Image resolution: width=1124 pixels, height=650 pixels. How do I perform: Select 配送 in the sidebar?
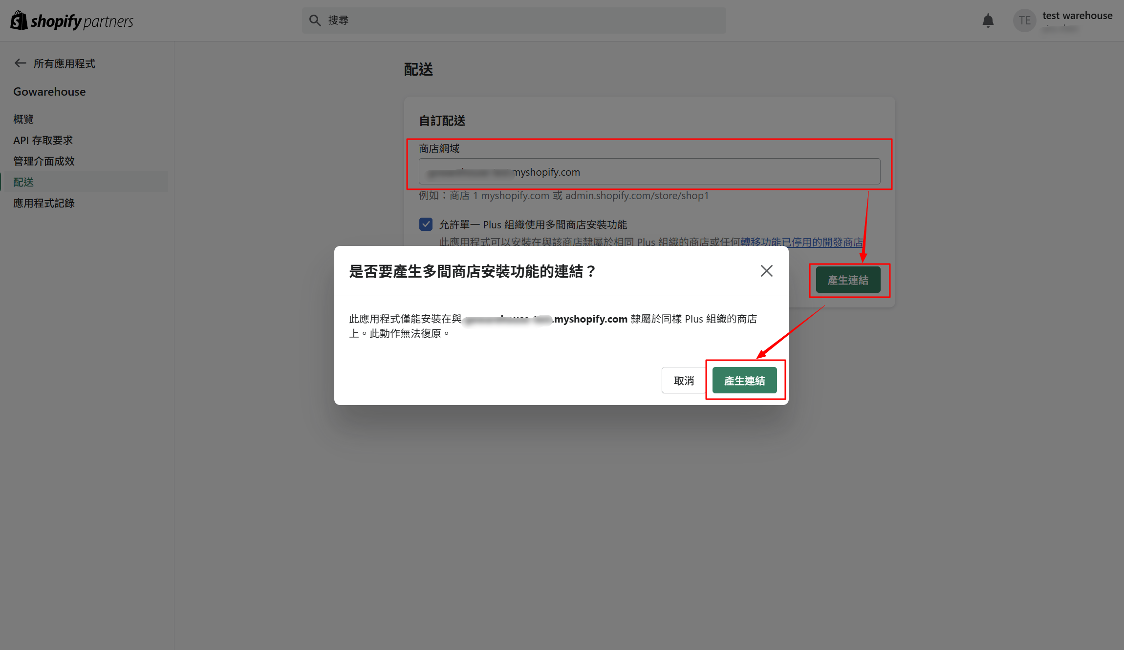(x=23, y=182)
